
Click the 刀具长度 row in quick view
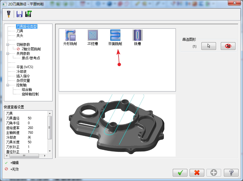pos(26,142)
